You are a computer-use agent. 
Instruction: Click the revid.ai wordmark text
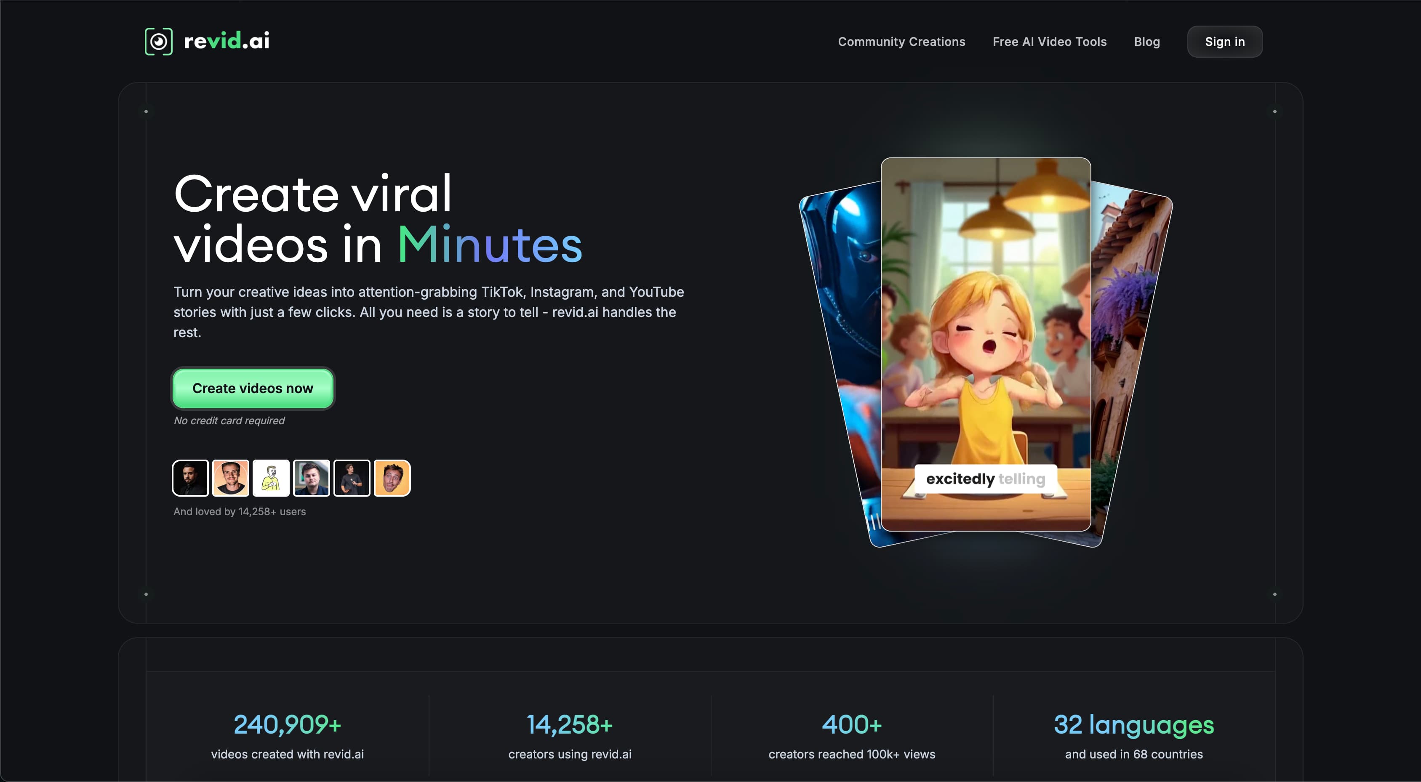click(x=226, y=41)
